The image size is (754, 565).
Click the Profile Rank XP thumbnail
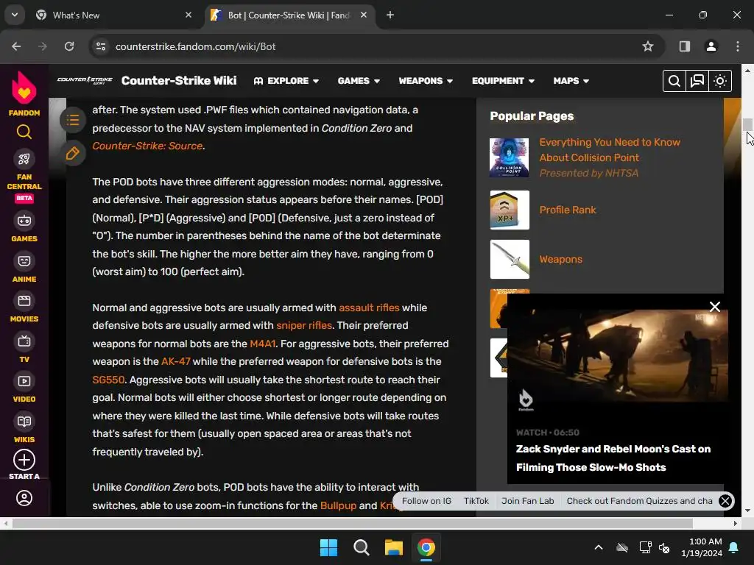click(x=510, y=210)
